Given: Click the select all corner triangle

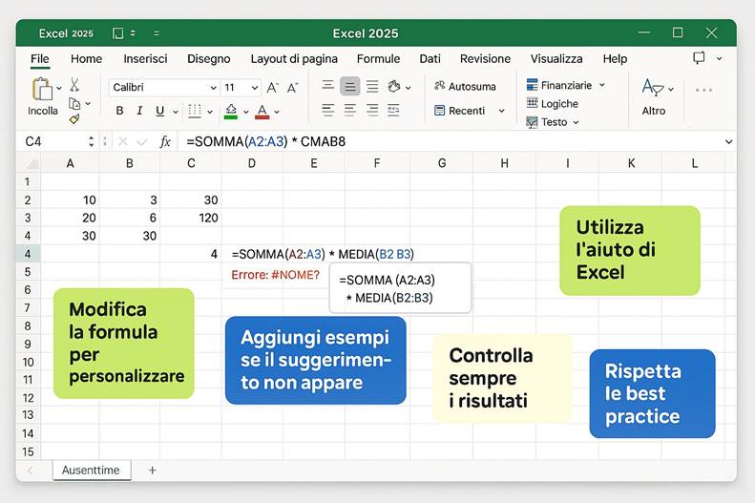Looking at the screenshot, I should click(31, 164).
